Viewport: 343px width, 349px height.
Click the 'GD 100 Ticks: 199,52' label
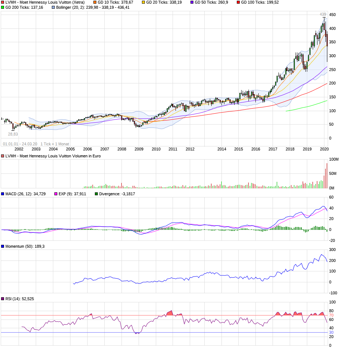coord(260,3)
